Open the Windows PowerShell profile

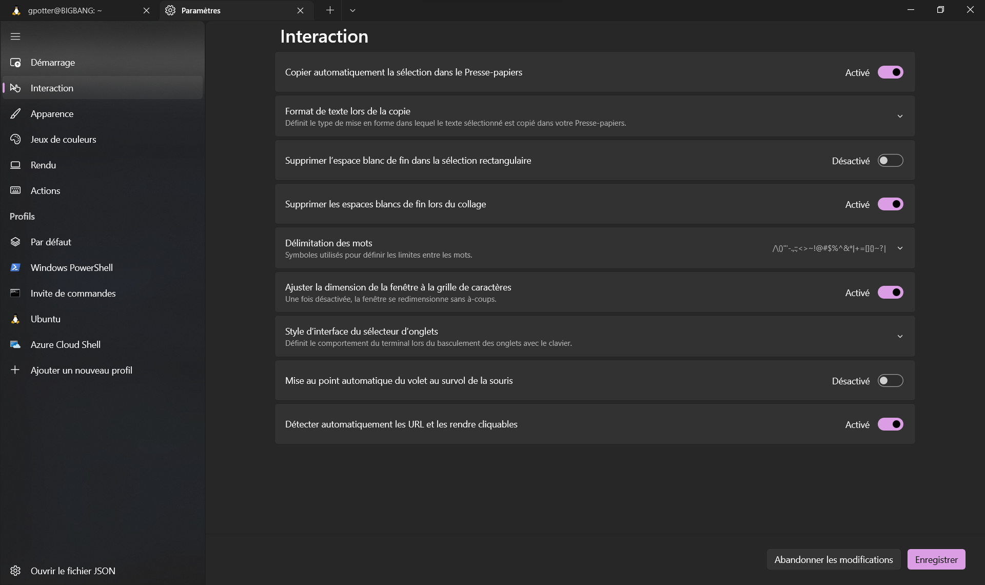pos(103,268)
